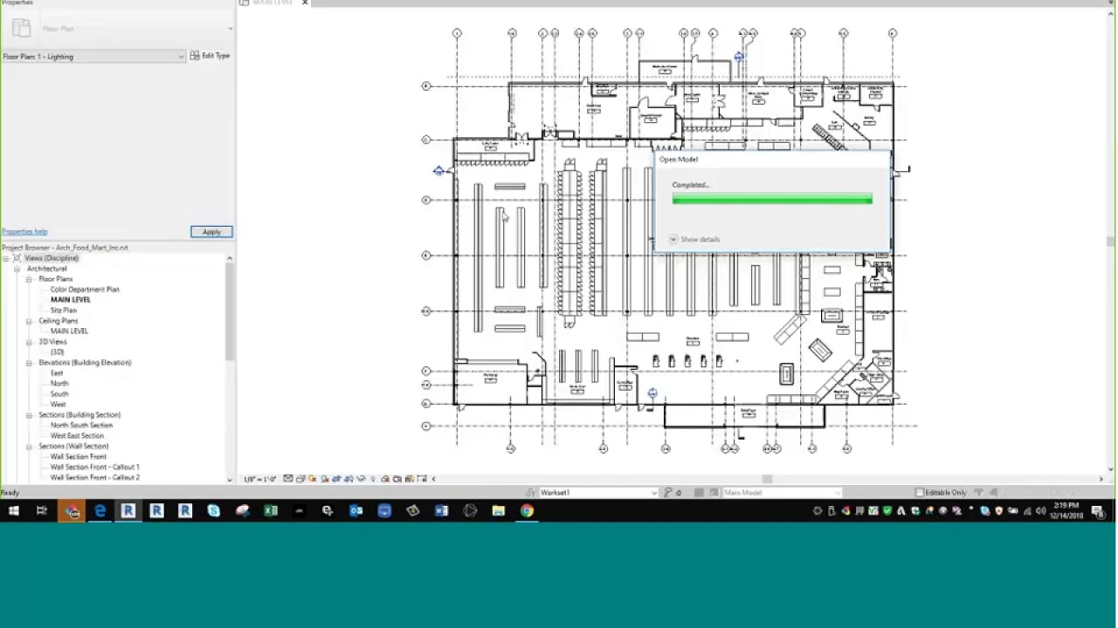Expand Show details in Open Model dialog

(x=695, y=239)
